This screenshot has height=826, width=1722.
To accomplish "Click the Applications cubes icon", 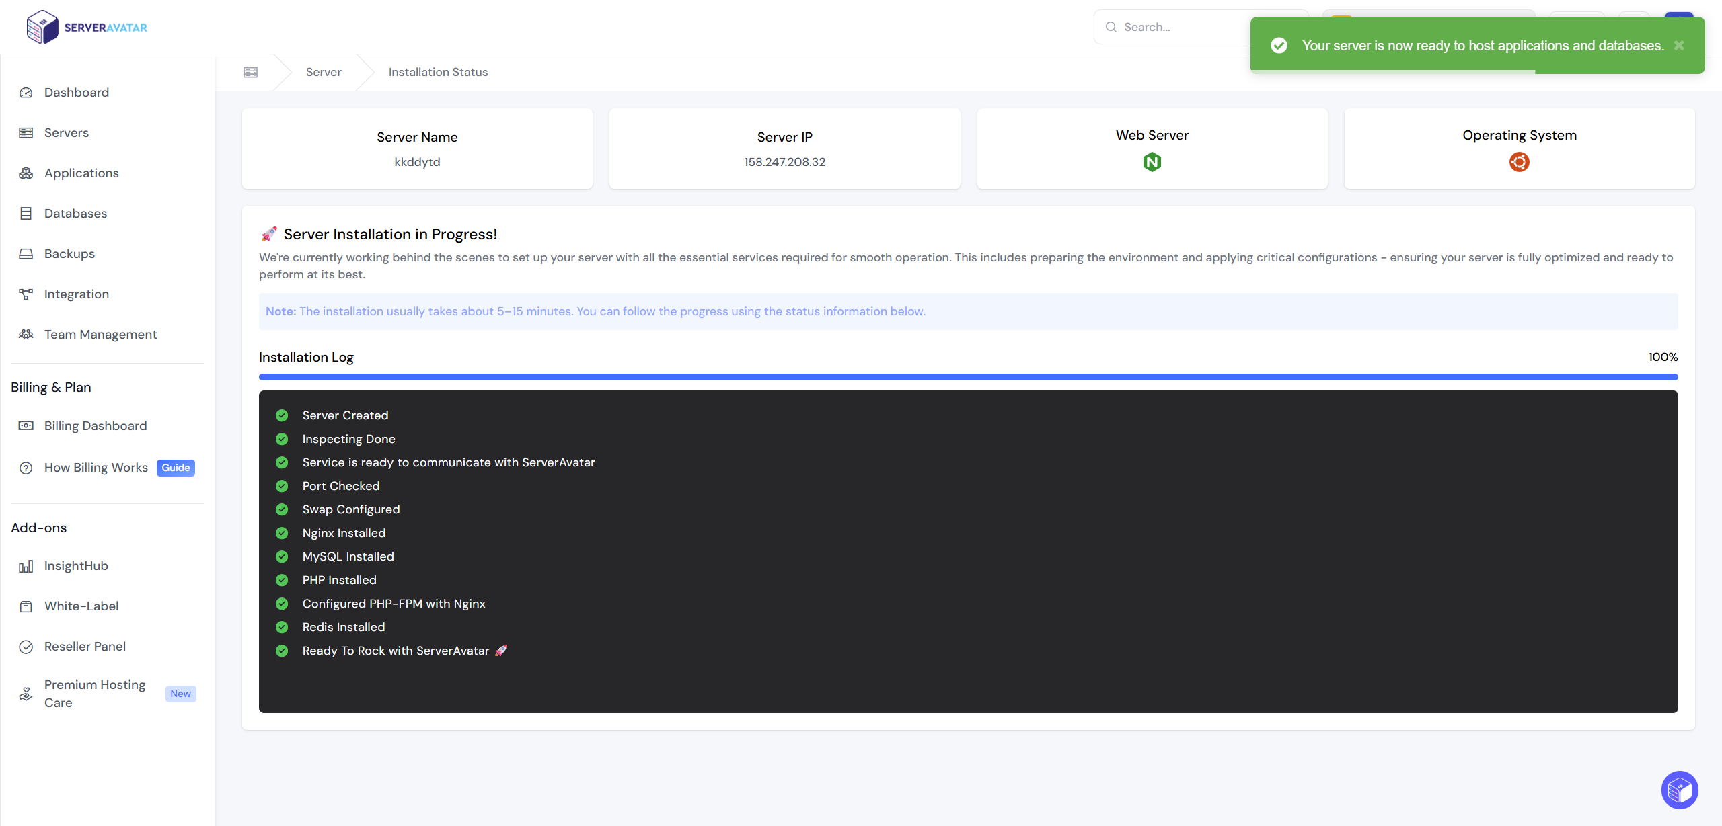I will [26, 173].
